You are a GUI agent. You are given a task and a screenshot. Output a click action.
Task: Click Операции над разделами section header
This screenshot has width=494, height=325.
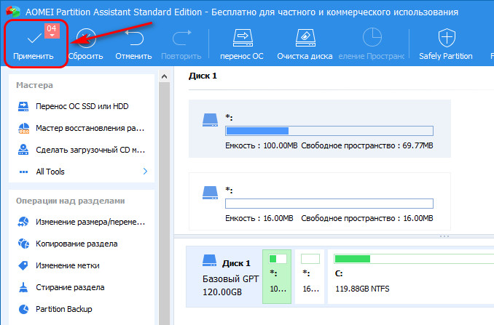point(70,201)
